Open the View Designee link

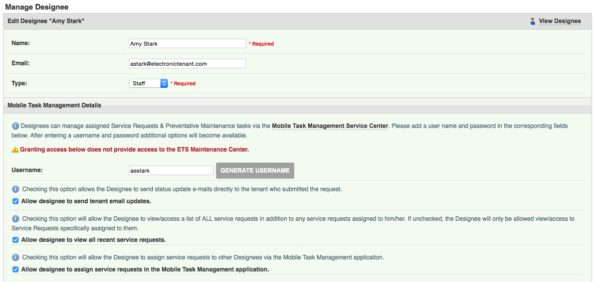[x=559, y=21]
